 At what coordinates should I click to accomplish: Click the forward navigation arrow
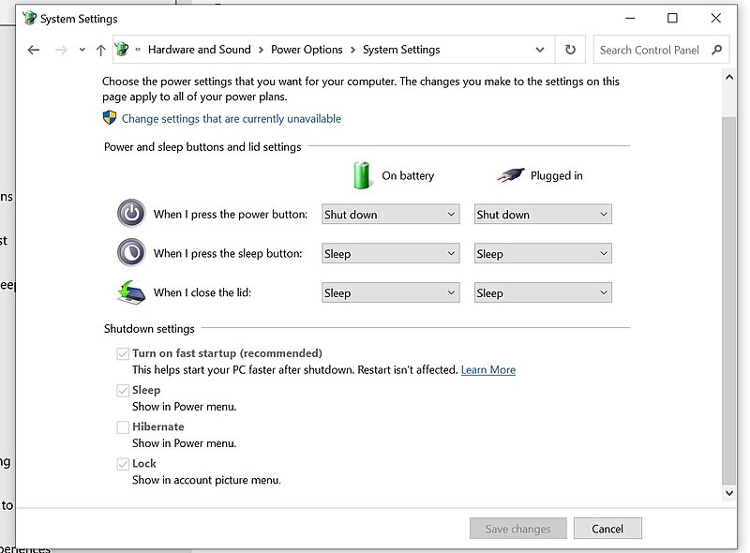pos(61,50)
